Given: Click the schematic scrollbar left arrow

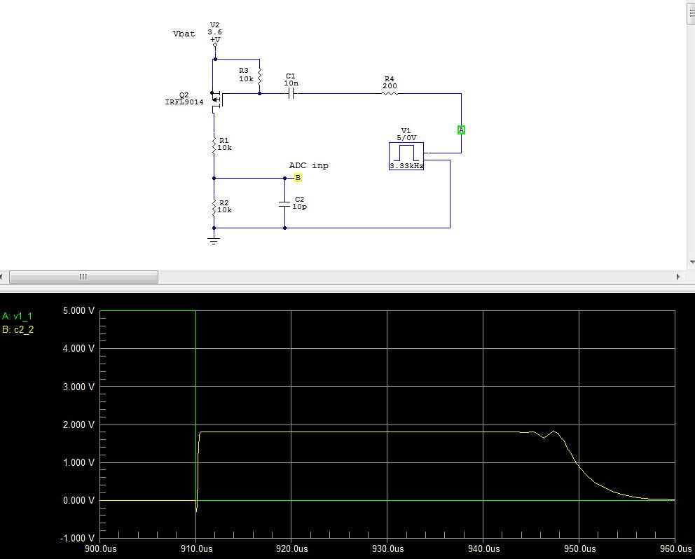Looking at the screenshot, I should 6,277.
